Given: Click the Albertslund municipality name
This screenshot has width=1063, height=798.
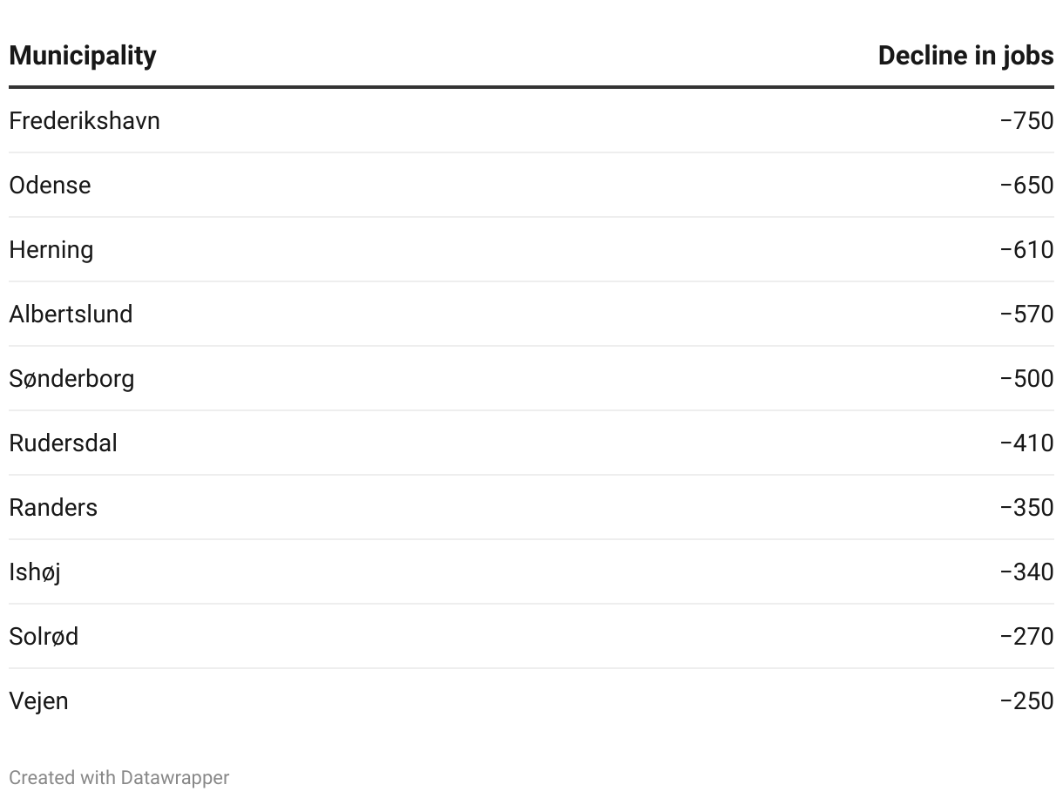Looking at the screenshot, I should [x=71, y=314].
